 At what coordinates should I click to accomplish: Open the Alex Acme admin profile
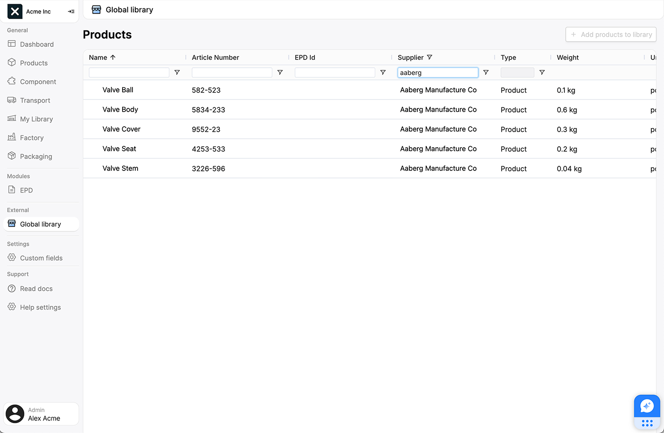41,414
